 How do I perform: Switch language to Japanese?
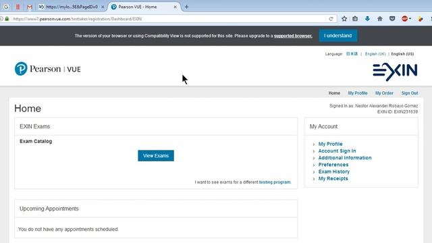[x=352, y=54]
